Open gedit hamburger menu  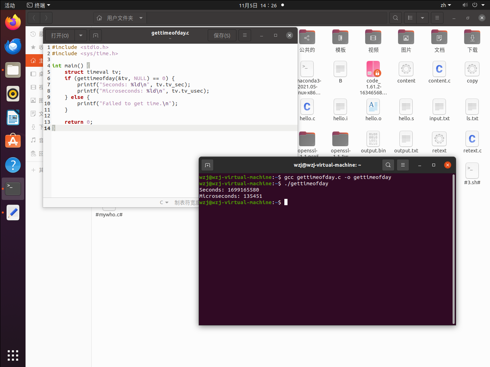click(x=245, y=35)
